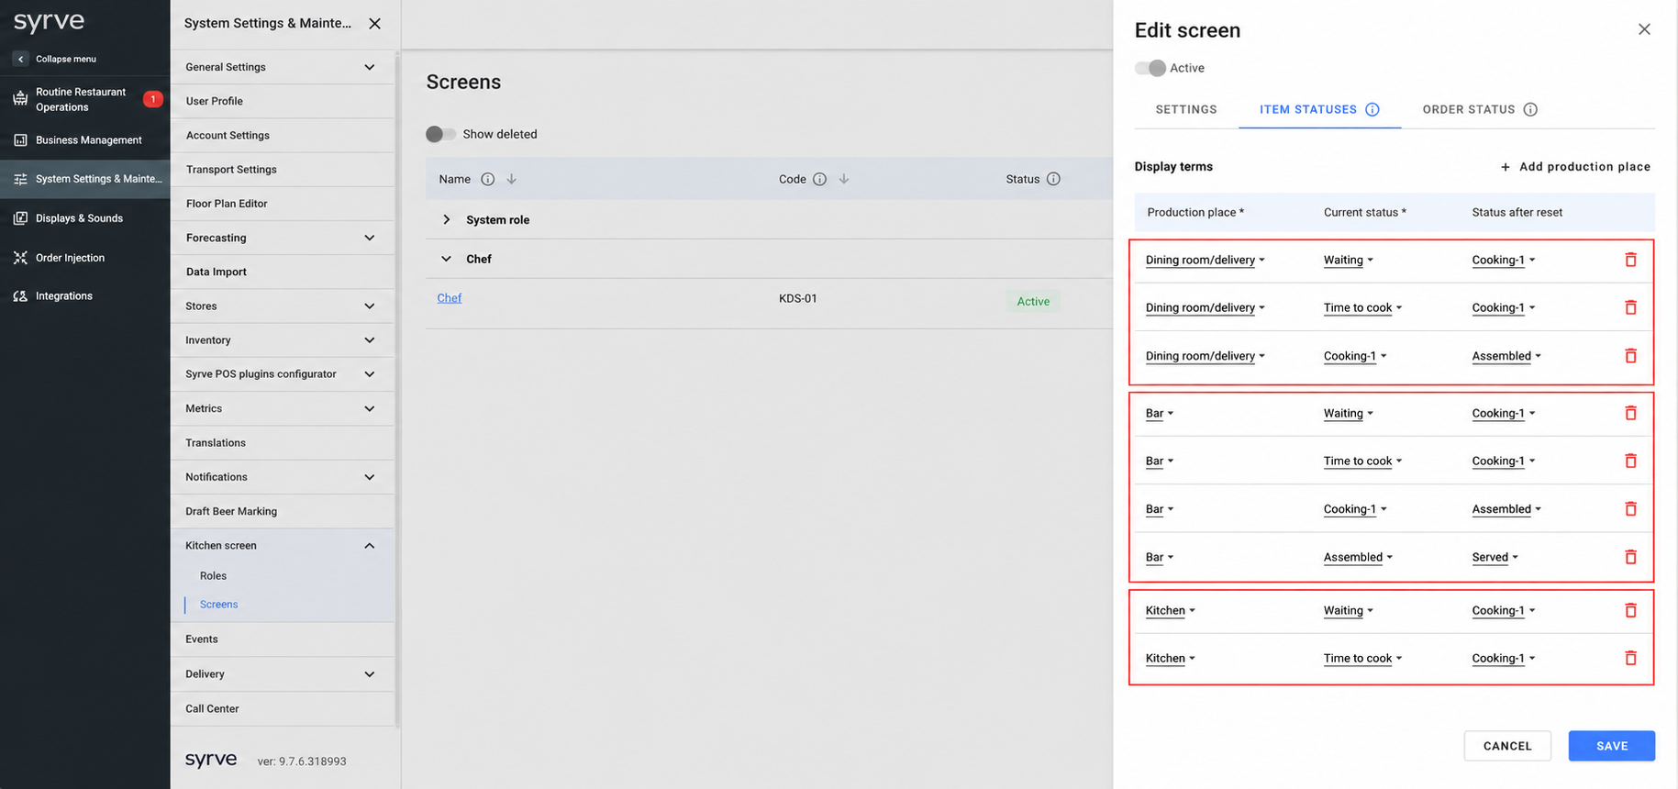Delete the Kitchen Time to cook row
This screenshot has height=789, width=1678.
1630,658
